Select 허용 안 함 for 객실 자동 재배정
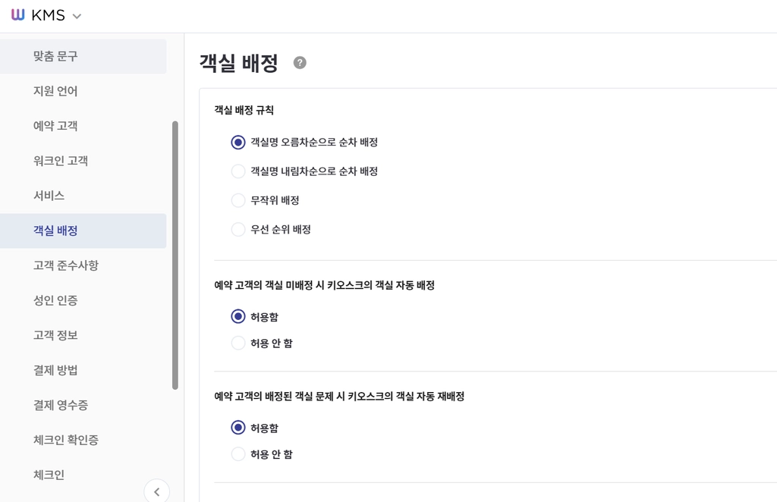777x502 pixels. click(238, 454)
